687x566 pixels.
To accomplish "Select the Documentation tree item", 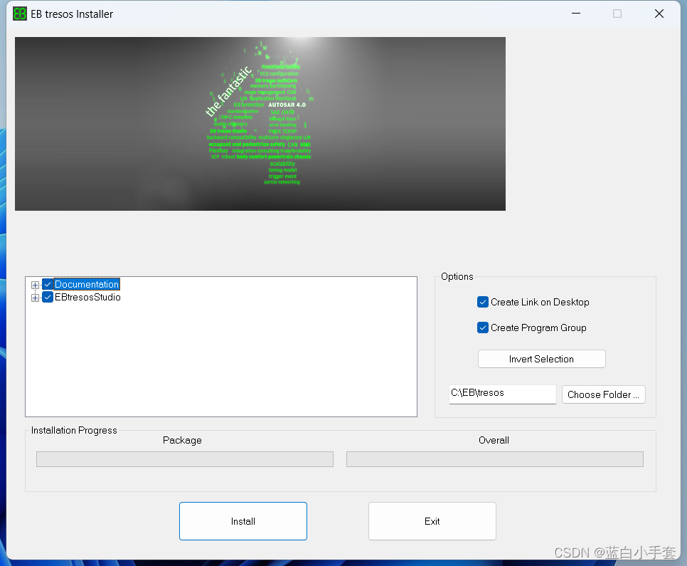I will coord(87,284).
